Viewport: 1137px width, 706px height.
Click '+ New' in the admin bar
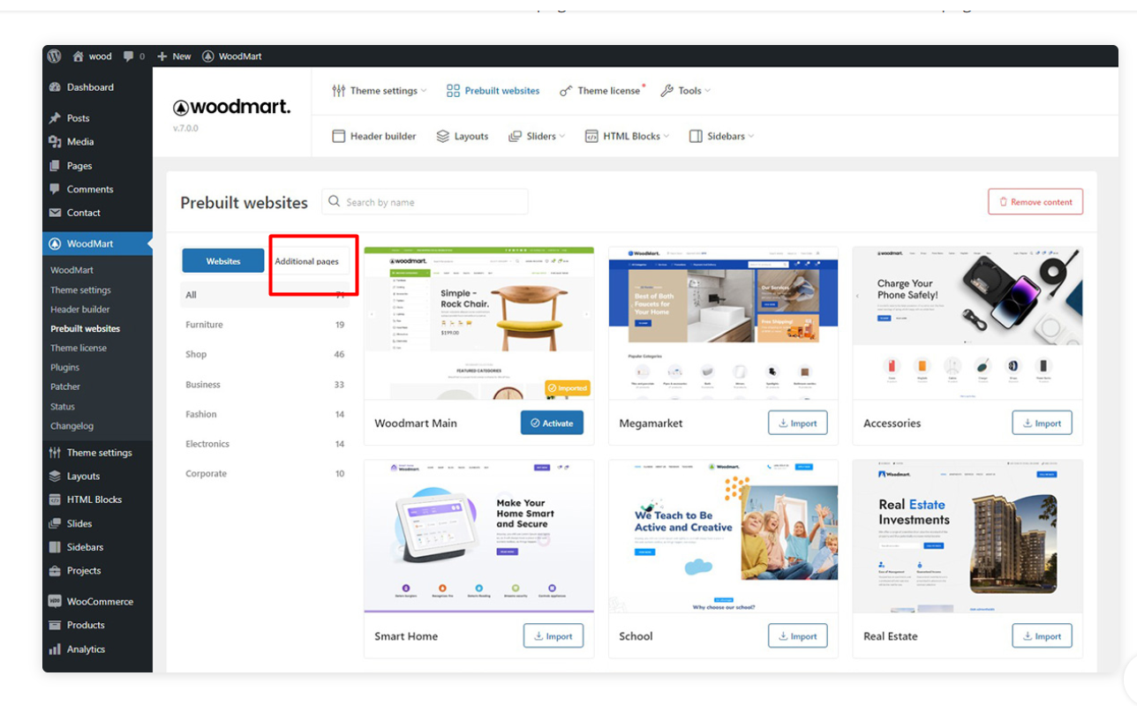coord(174,56)
